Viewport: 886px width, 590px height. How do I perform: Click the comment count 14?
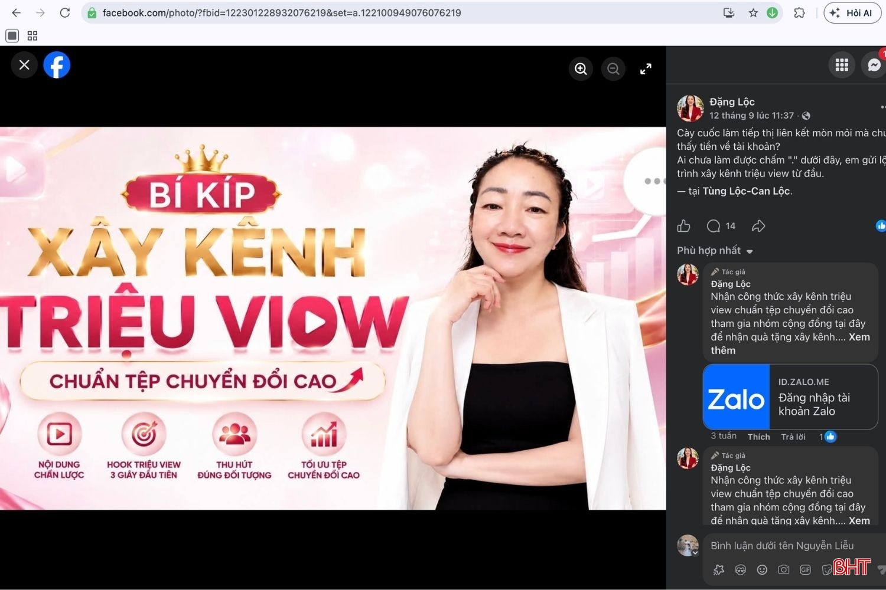731,226
